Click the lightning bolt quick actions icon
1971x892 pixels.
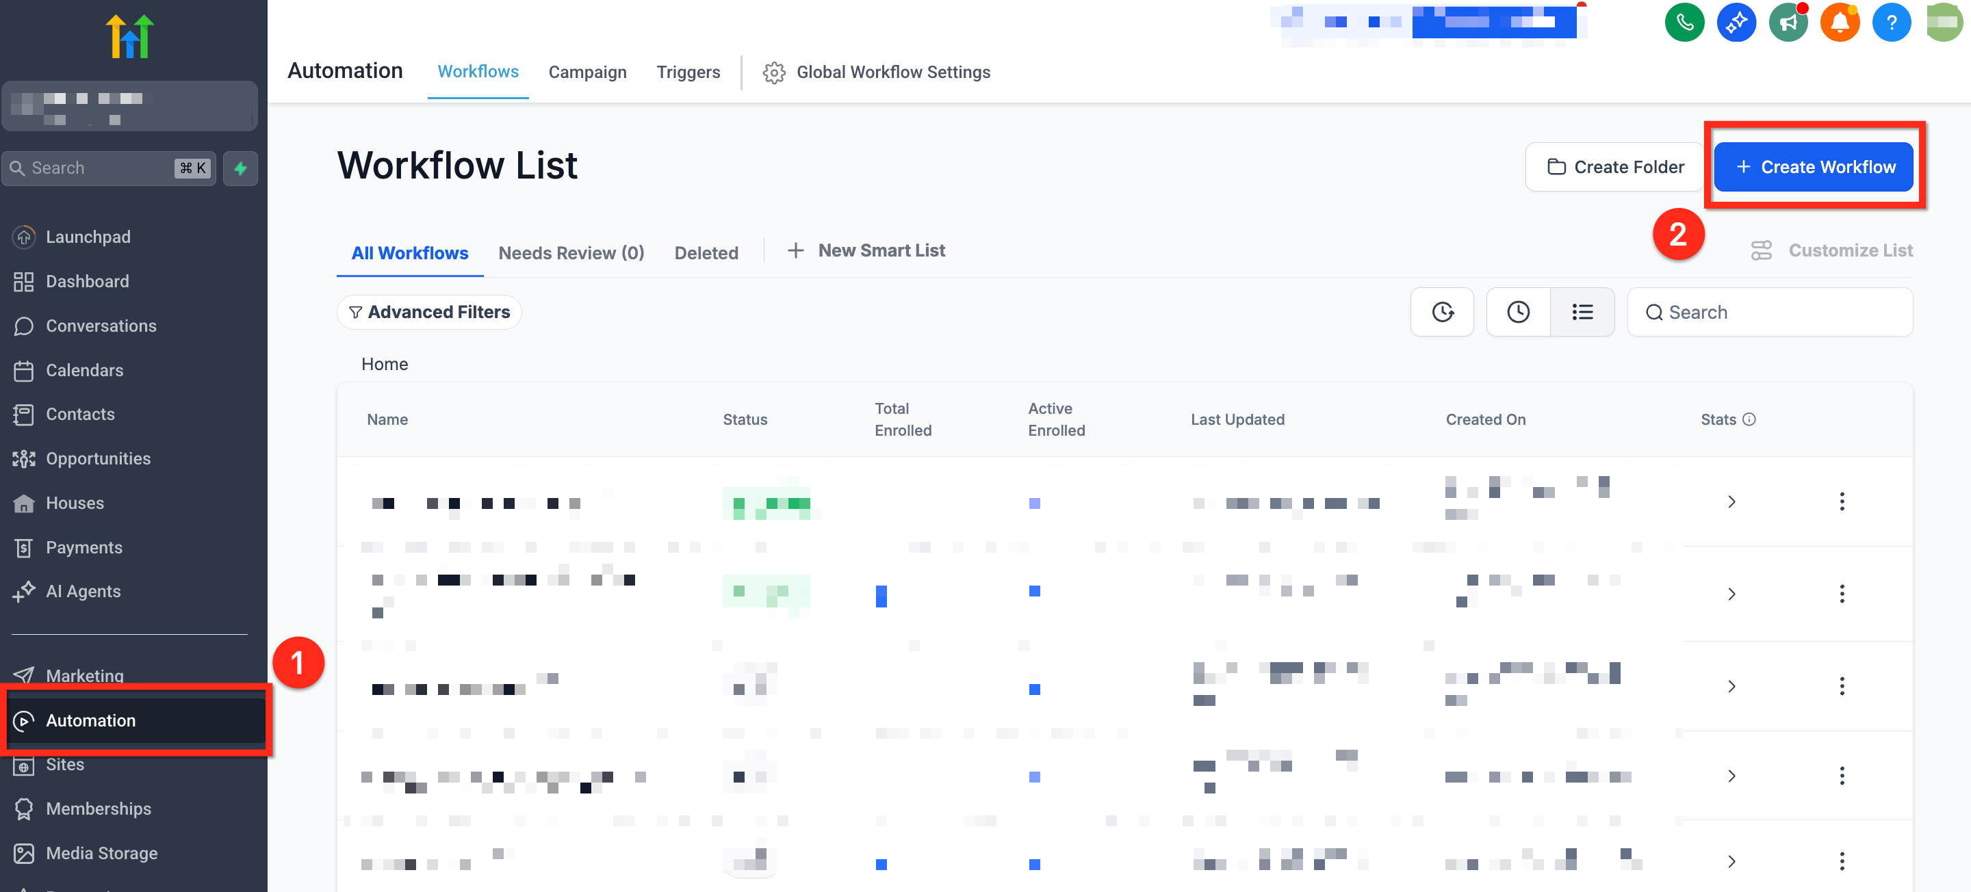coord(240,168)
